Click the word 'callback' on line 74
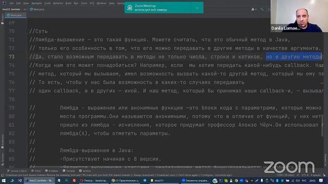The width and height of the screenshot is (328, 184). click(x=297, y=65)
